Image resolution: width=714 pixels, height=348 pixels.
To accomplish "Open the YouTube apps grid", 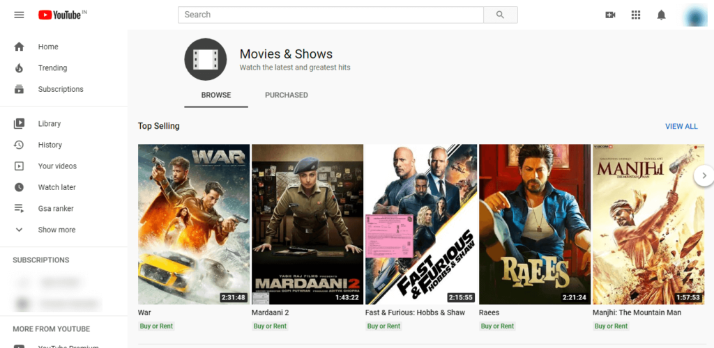I will pos(636,15).
